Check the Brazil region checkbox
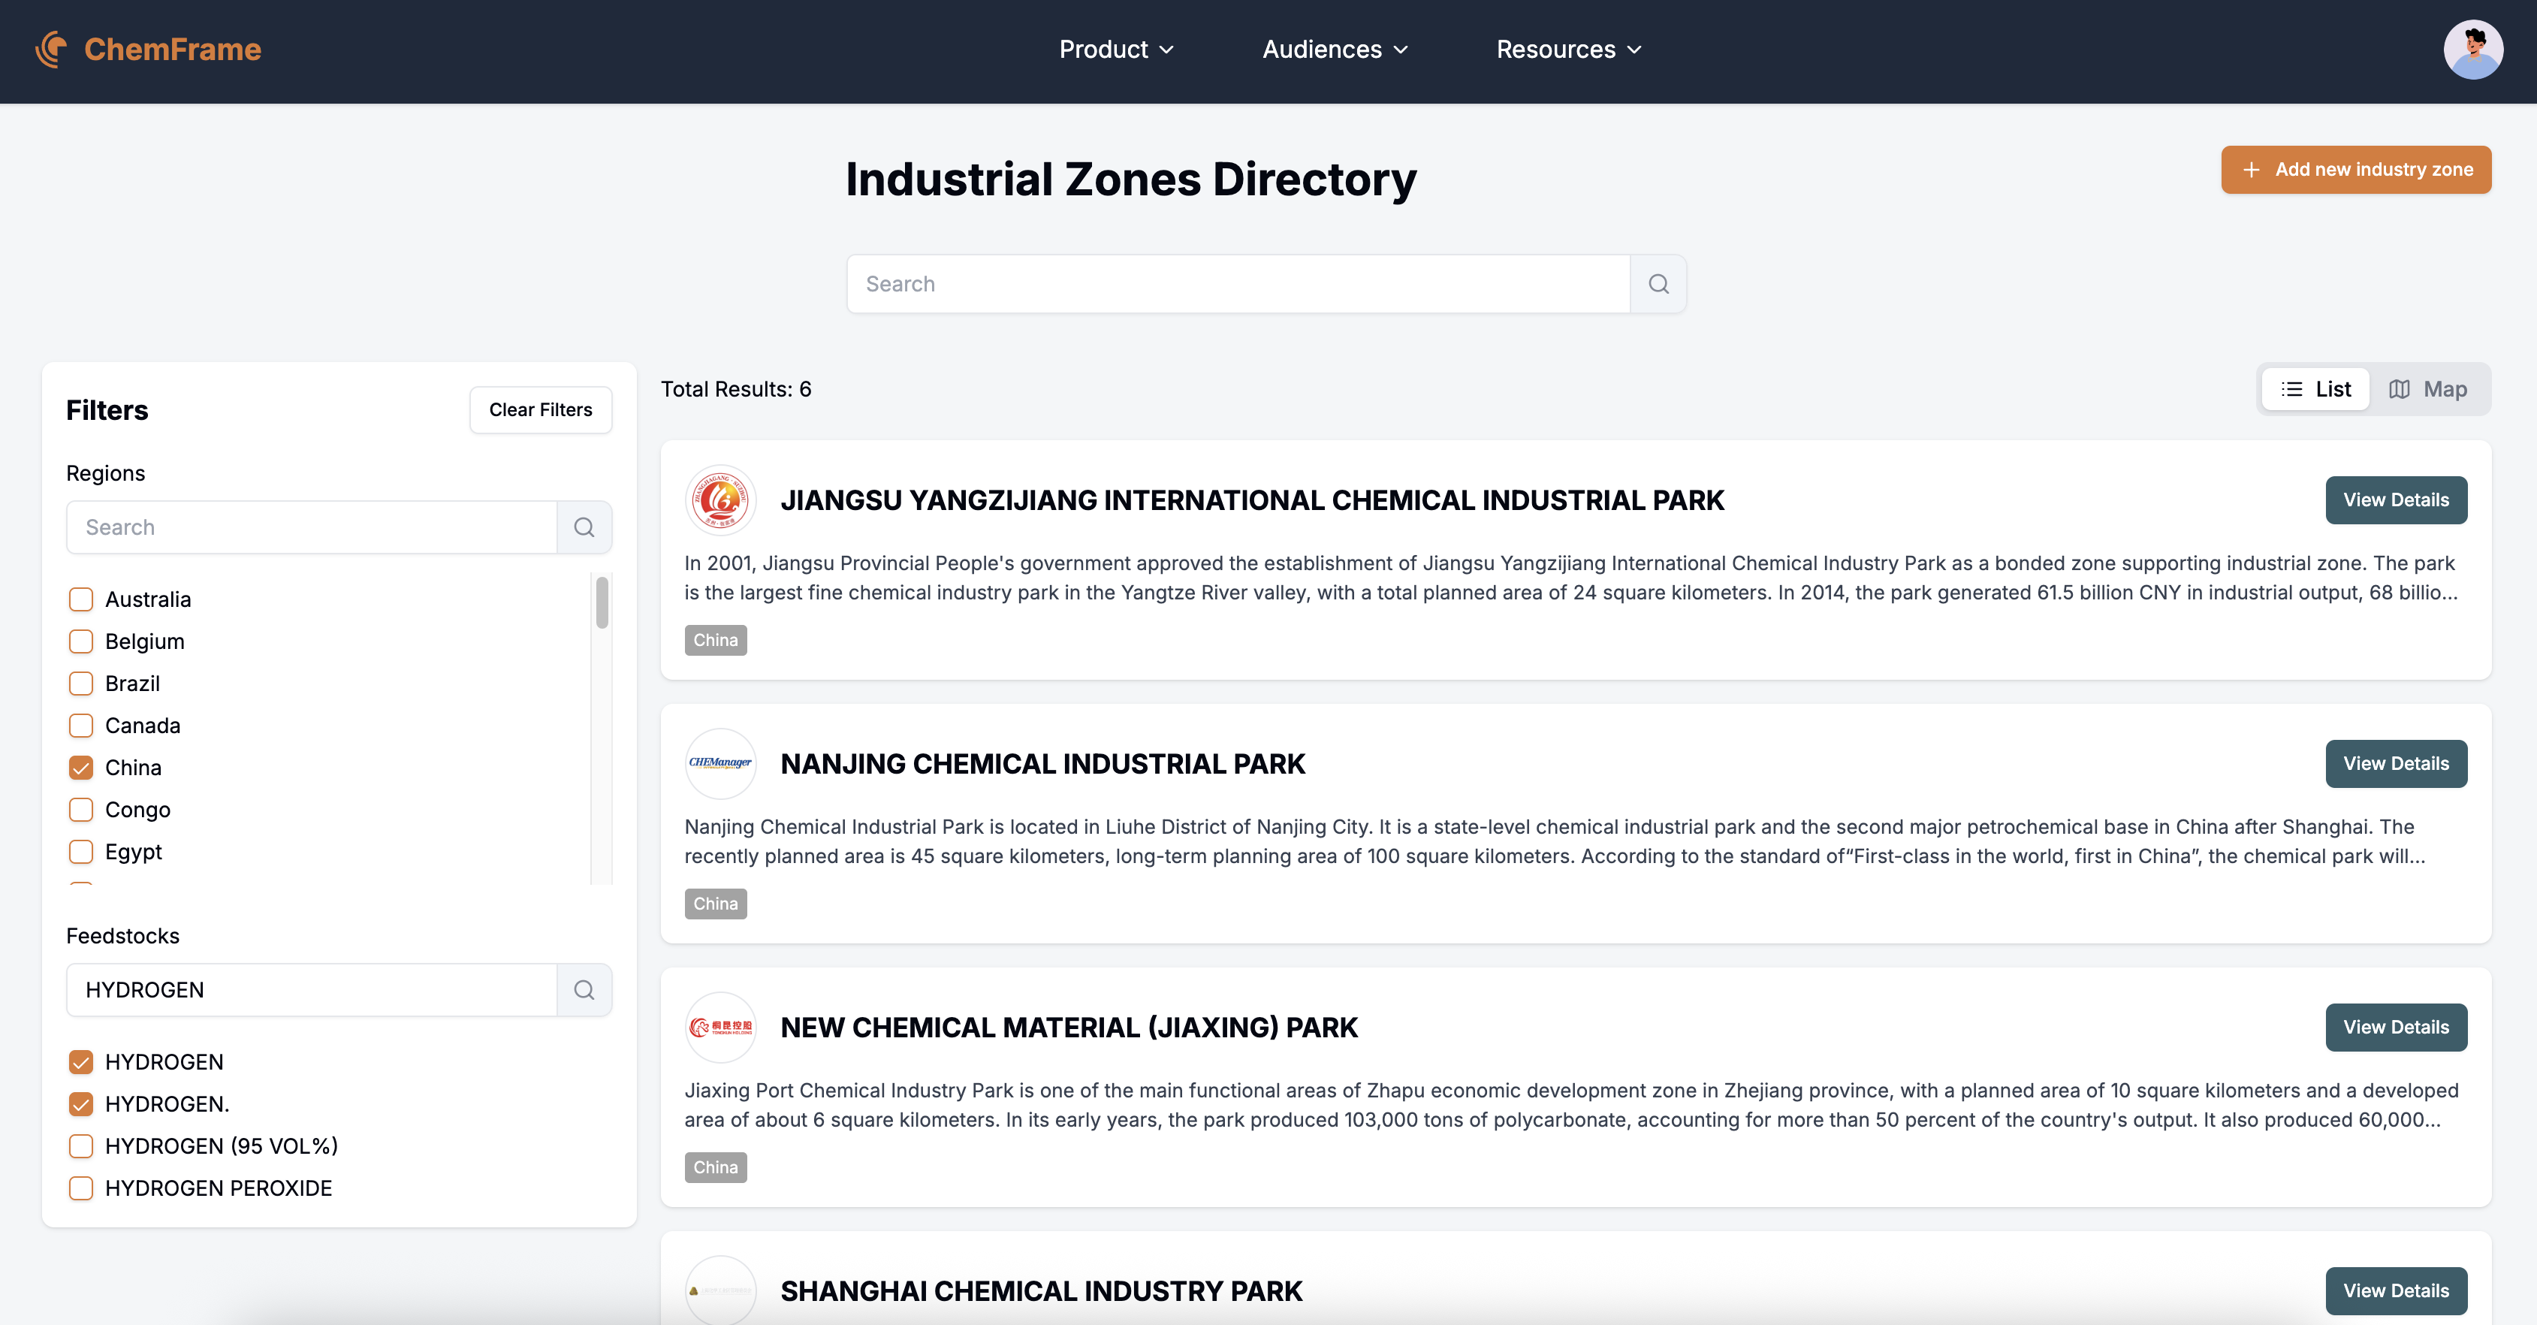 coord(81,684)
